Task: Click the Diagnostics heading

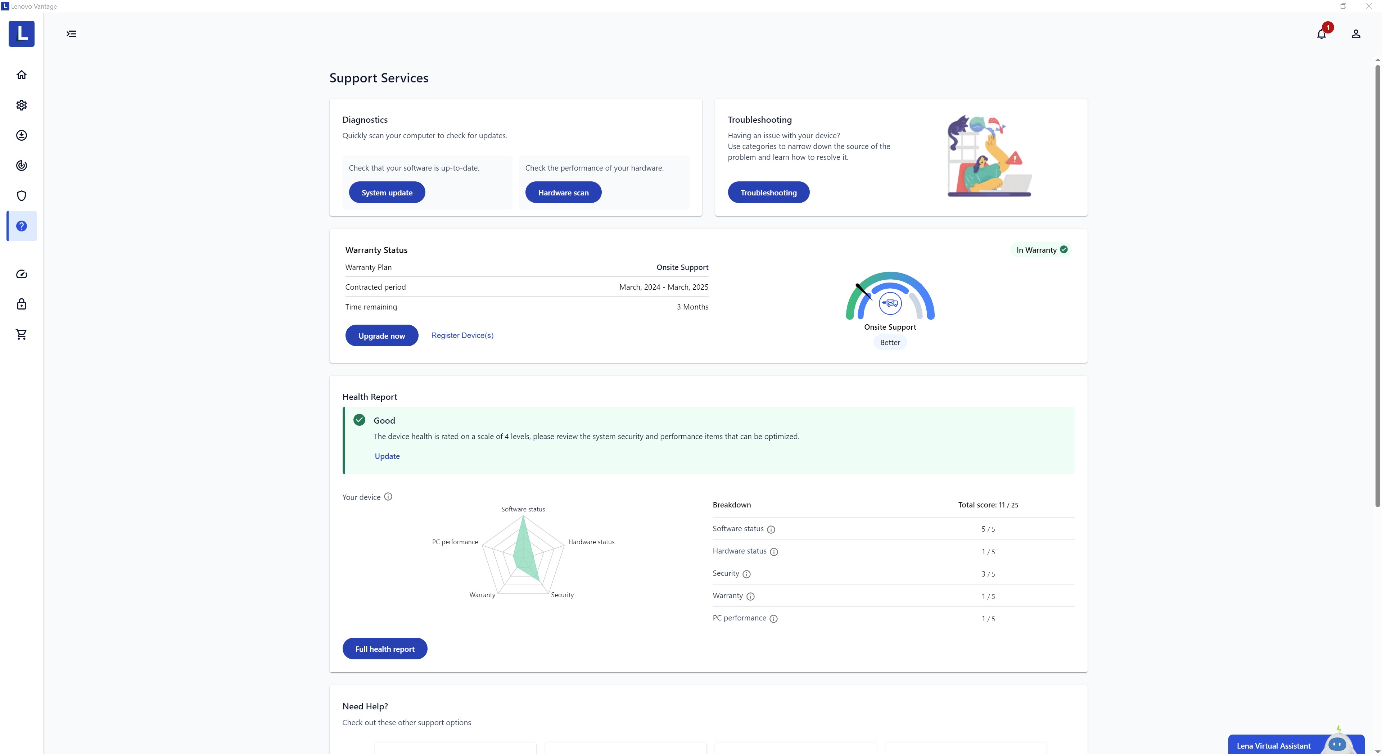Action: click(x=365, y=120)
